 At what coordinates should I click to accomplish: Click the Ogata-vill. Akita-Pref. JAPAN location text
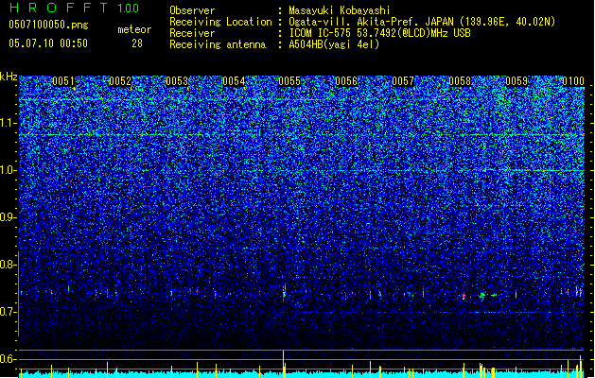[422, 22]
